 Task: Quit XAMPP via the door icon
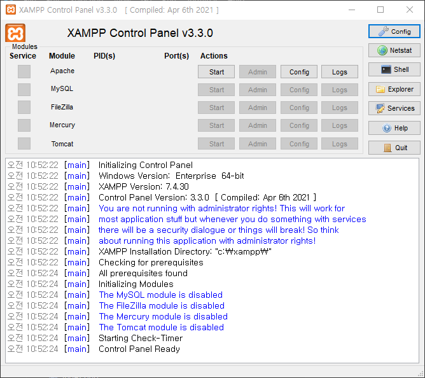394,148
